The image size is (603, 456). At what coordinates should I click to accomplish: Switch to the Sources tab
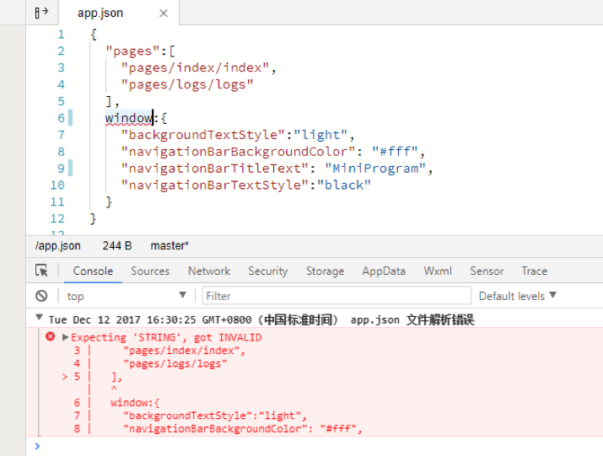[150, 271]
